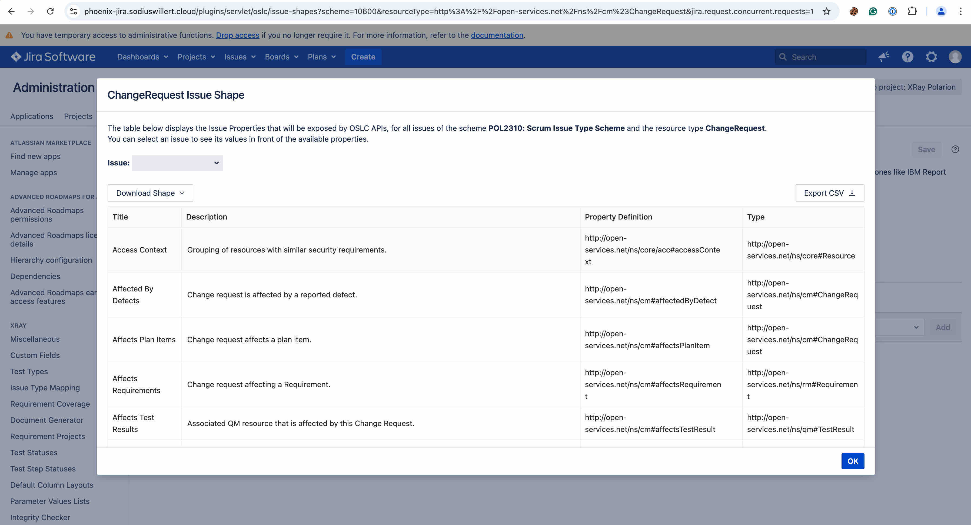Open the extensions puzzle icon
This screenshot has height=525, width=971.
pyautogui.click(x=912, y=11)
